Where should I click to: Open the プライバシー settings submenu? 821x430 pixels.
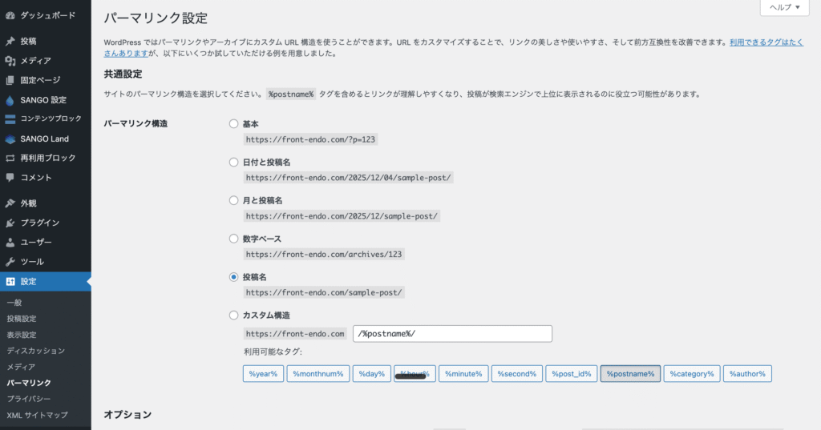tap(29, 398)
